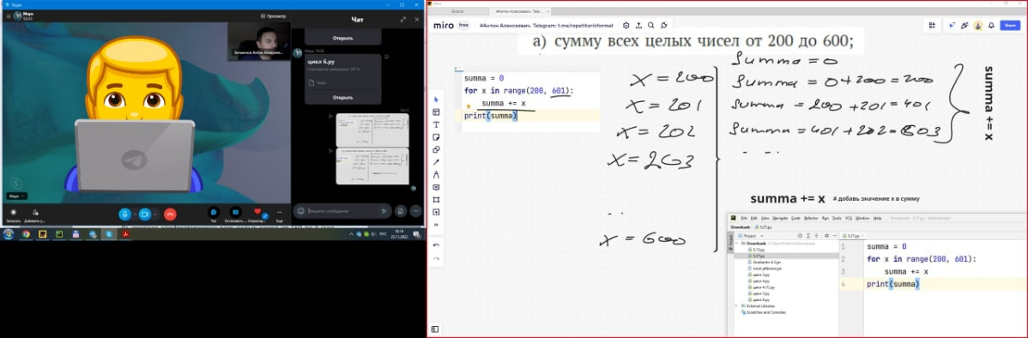The image size is (1028, 338).
Task: Open Chrome from the taskbar
Action: (26, 234)
